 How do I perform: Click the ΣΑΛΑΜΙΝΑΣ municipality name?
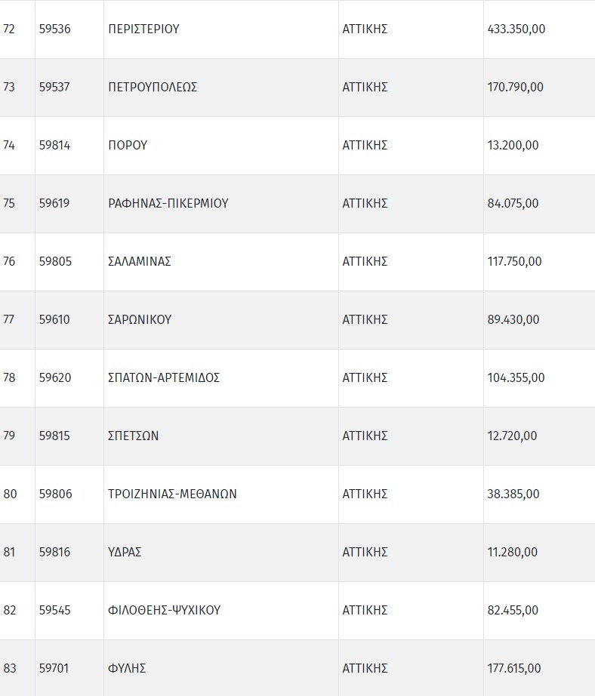[x=140, y=262]
